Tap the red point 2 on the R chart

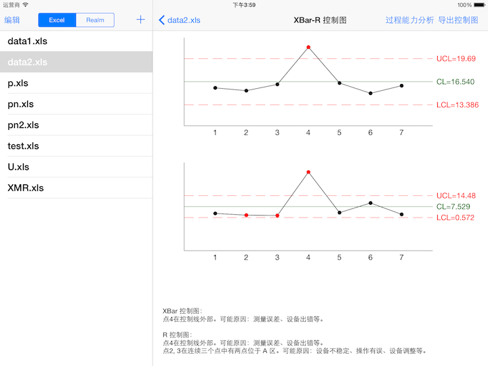pos(246,215)
